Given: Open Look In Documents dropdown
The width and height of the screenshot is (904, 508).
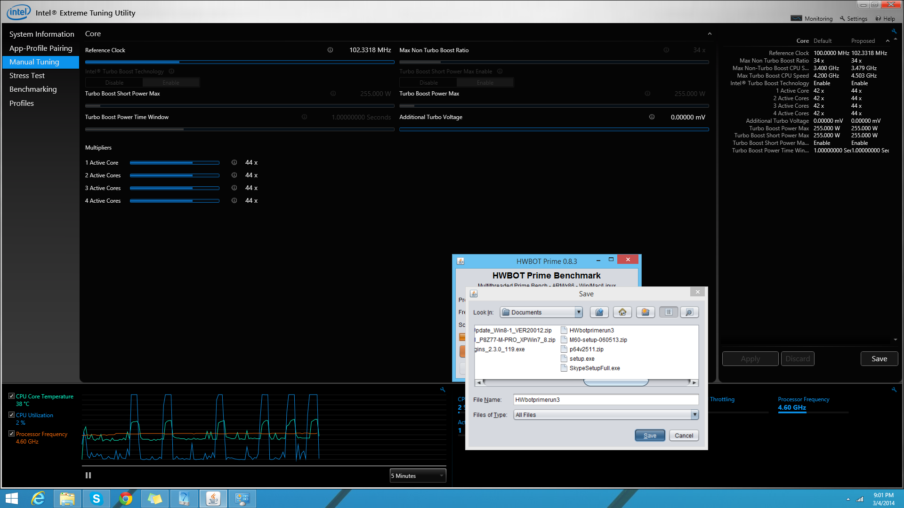Looking at the screenshot, I should point(541,312).
